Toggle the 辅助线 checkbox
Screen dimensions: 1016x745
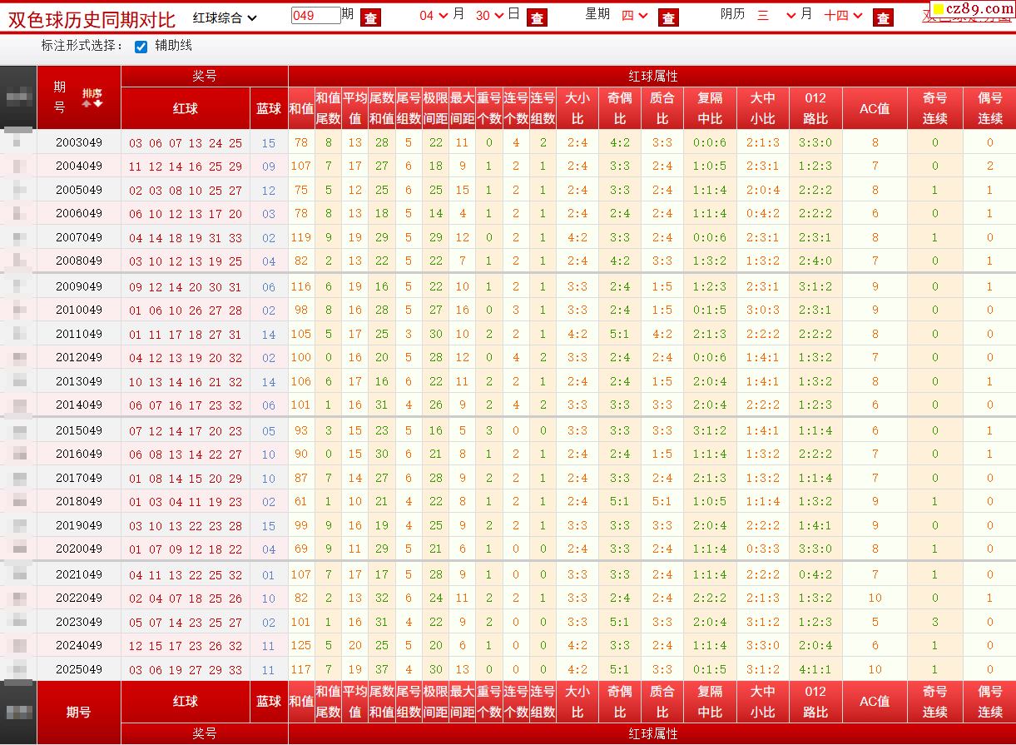pos(141,47)
